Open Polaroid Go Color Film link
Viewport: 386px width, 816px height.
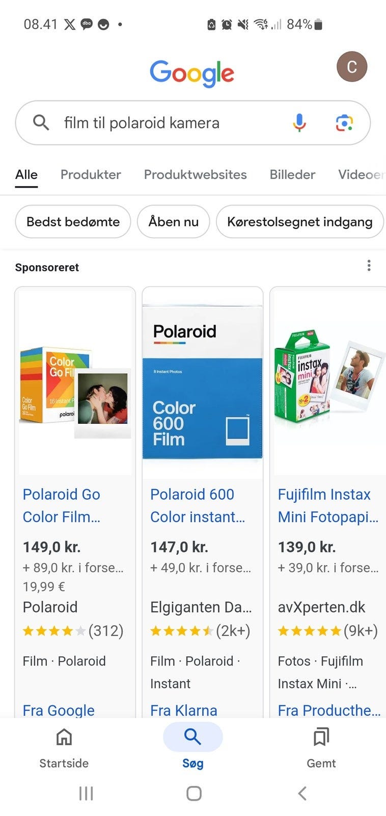tap(62, 505)
